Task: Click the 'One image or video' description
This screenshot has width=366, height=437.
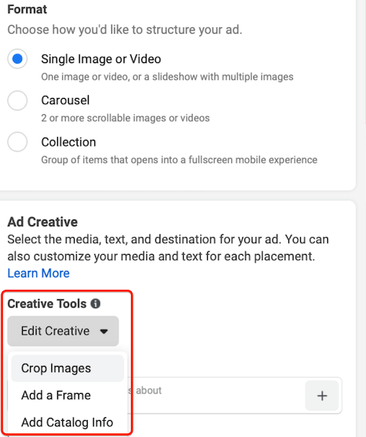Action: click(167, 77)
